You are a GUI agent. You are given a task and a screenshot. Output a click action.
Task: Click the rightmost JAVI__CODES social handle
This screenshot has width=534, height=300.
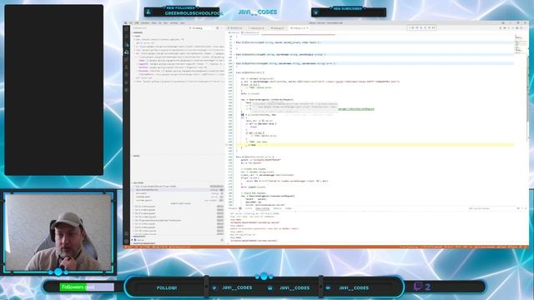click(354, 287)
